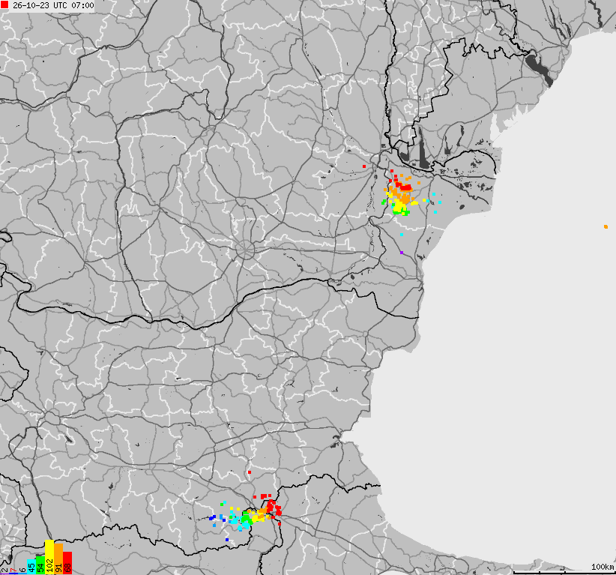This screenshot has width=616, height=575.
Task: Click the histogram value 2
Action: pyautogui.click(x=4, y=570)
